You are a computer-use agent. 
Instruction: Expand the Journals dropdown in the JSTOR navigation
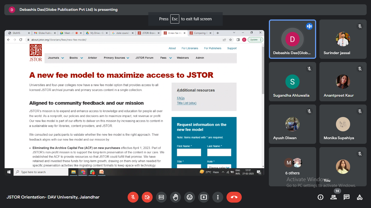point(56,58)
